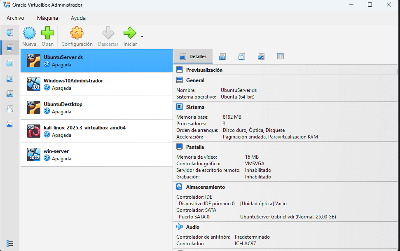Click the ICH AC97 audio controller value
The image size is (400, 251).
tap(245, 244)
